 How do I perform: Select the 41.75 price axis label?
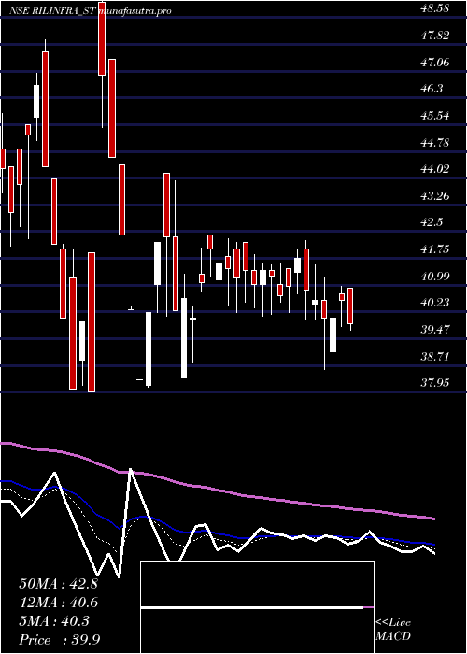coord(435,249)
